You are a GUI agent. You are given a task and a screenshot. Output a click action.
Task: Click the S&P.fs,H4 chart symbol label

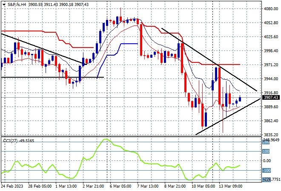pyautogui.click(x=17, y=5)
